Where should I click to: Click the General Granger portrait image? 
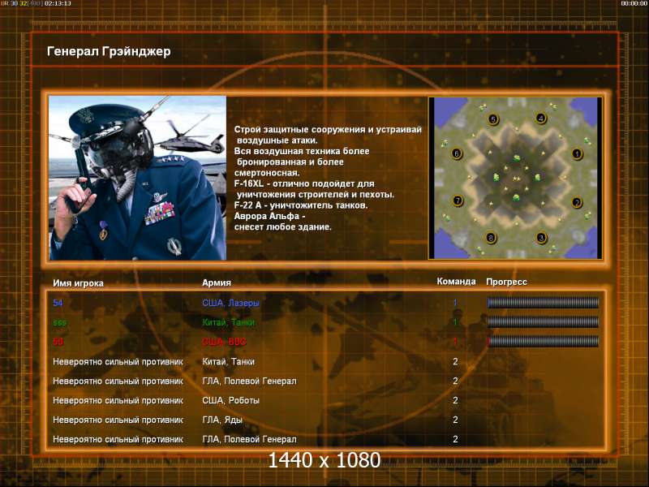point(137,178)
